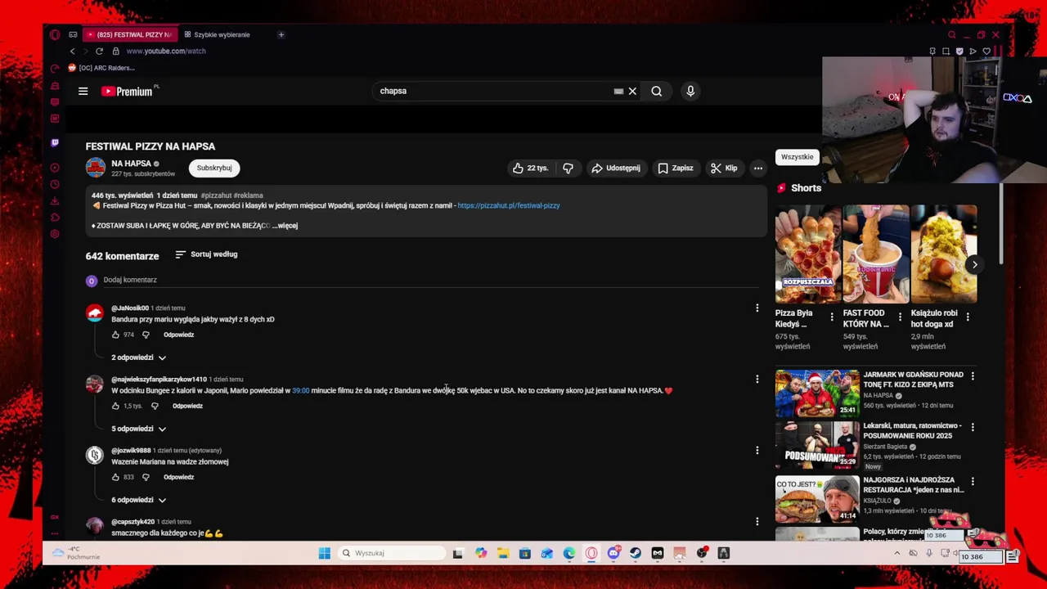Reply to @JaNosik00 with Odpowiedz

point(178,335)
